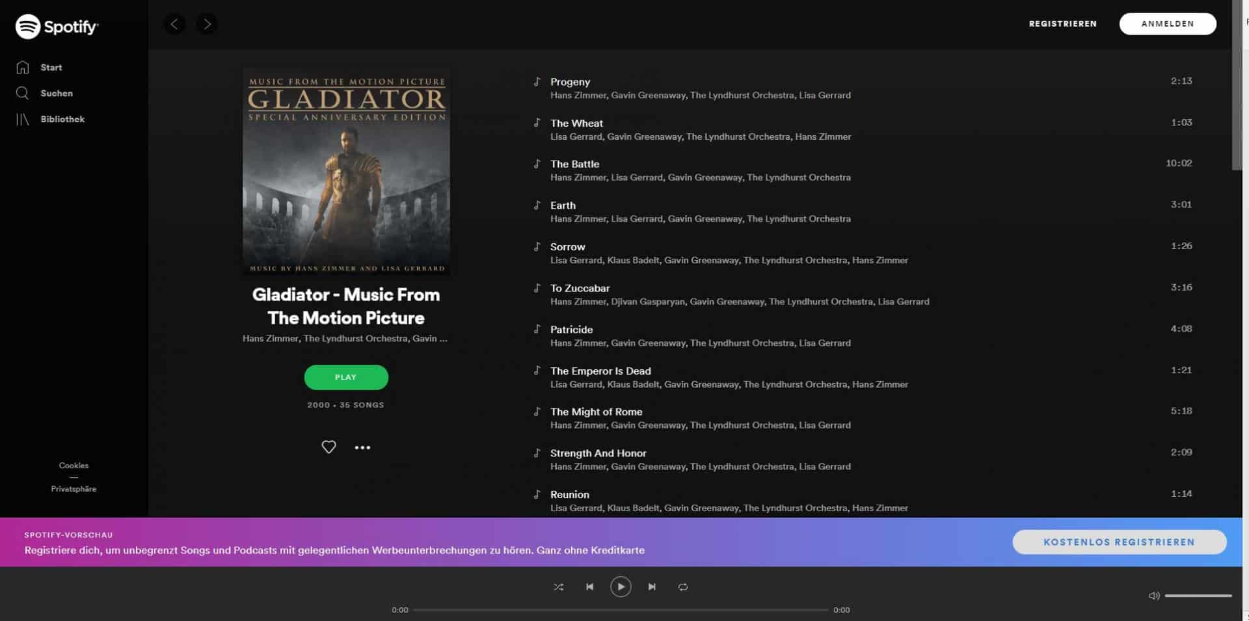Open the Suchen search icon

(23, 93)
